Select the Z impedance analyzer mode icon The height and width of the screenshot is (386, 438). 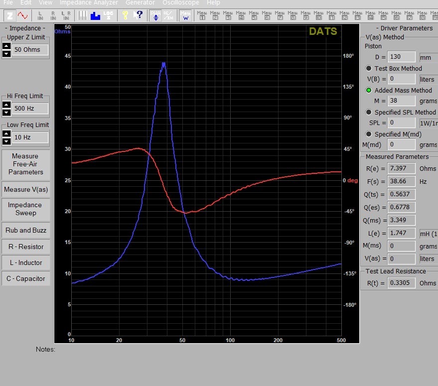point(10,15)
